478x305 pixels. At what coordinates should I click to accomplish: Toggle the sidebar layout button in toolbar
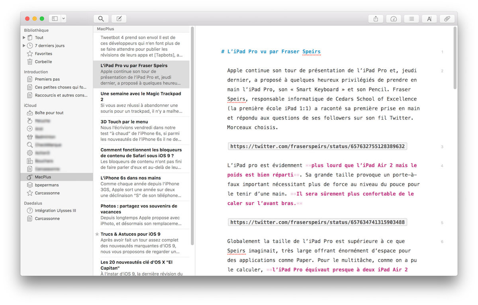(55, 19)
